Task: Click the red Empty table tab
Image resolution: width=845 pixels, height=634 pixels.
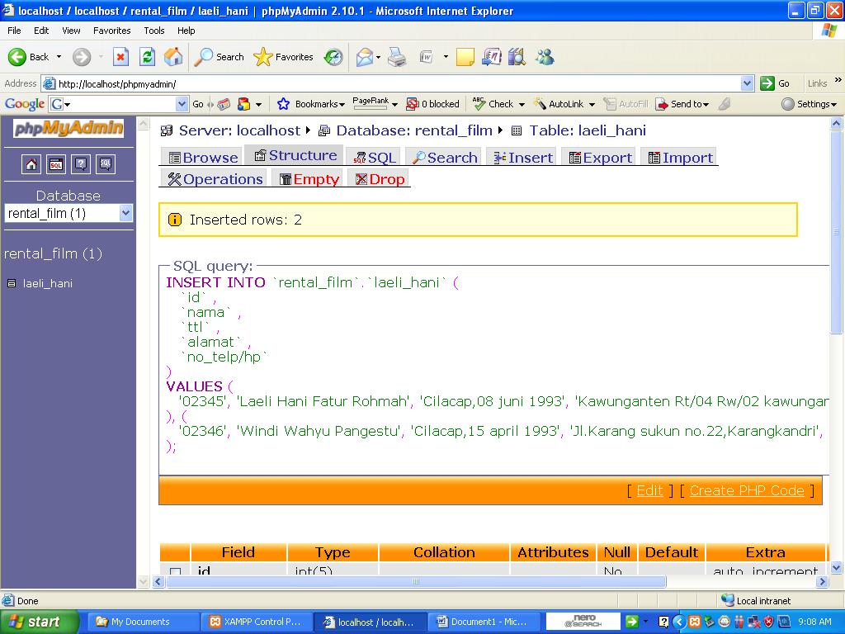Action: [309, 179]
